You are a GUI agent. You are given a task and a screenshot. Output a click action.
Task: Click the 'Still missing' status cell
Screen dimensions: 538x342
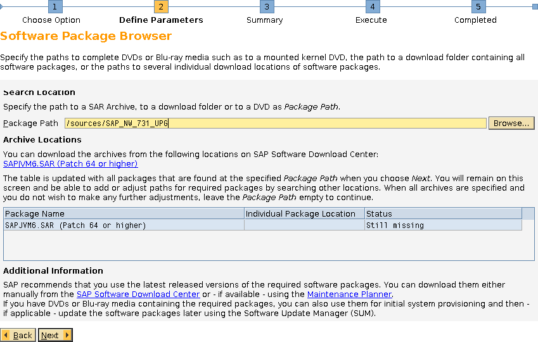(x=444, y=225)
